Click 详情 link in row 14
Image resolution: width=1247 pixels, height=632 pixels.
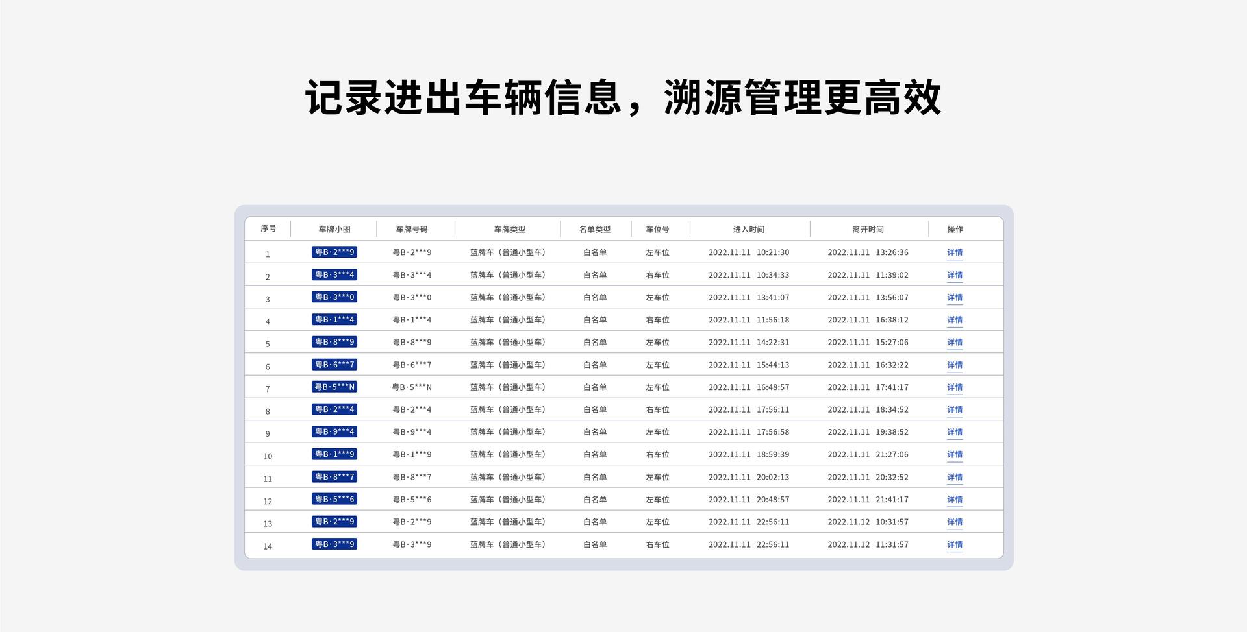[954, 544]
